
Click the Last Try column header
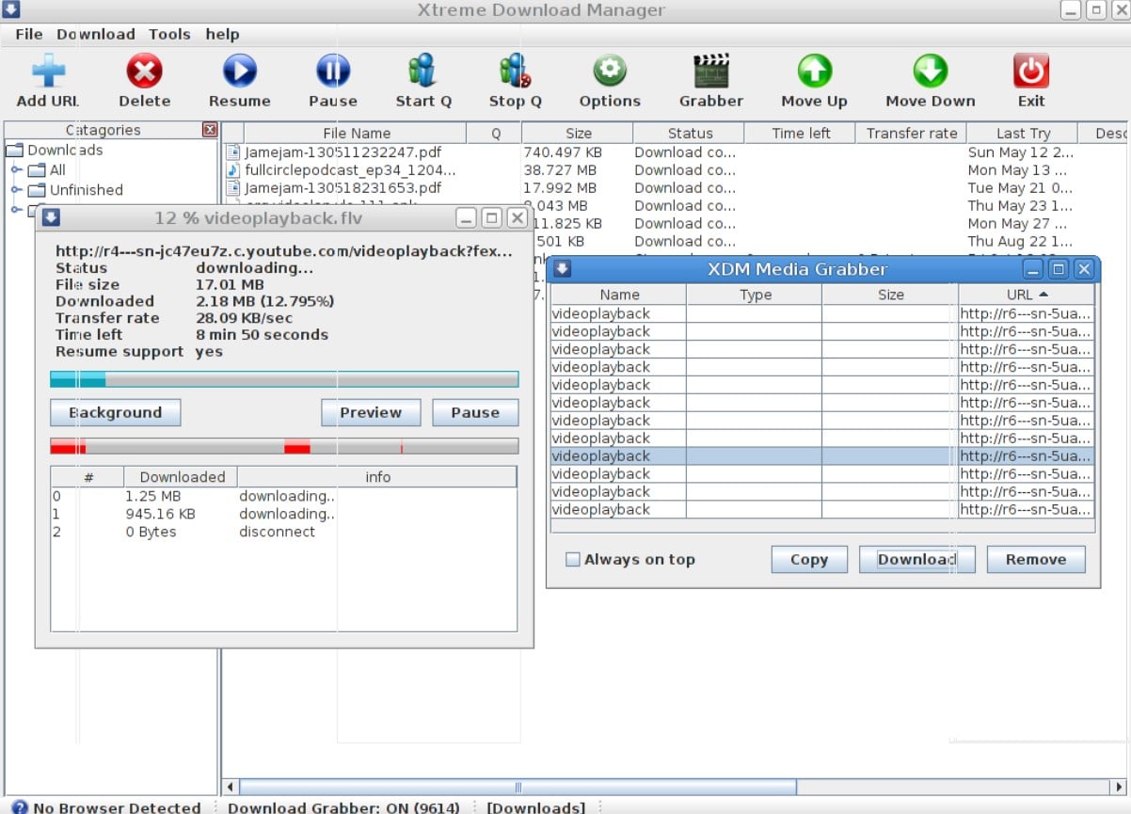click(1022, 133)
